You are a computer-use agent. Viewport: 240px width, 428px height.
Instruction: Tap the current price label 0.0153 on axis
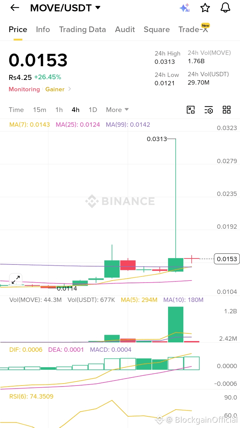pos(227,259)
